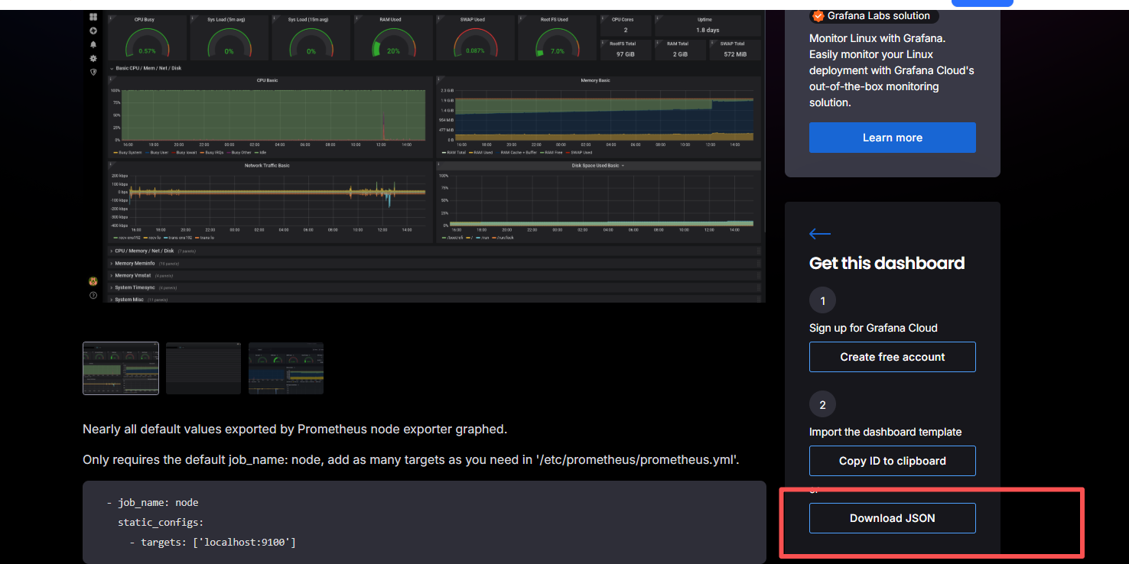Screen dimensions: 1129x564
Task: Click Copy ID to clipboard
Action: 893,461
